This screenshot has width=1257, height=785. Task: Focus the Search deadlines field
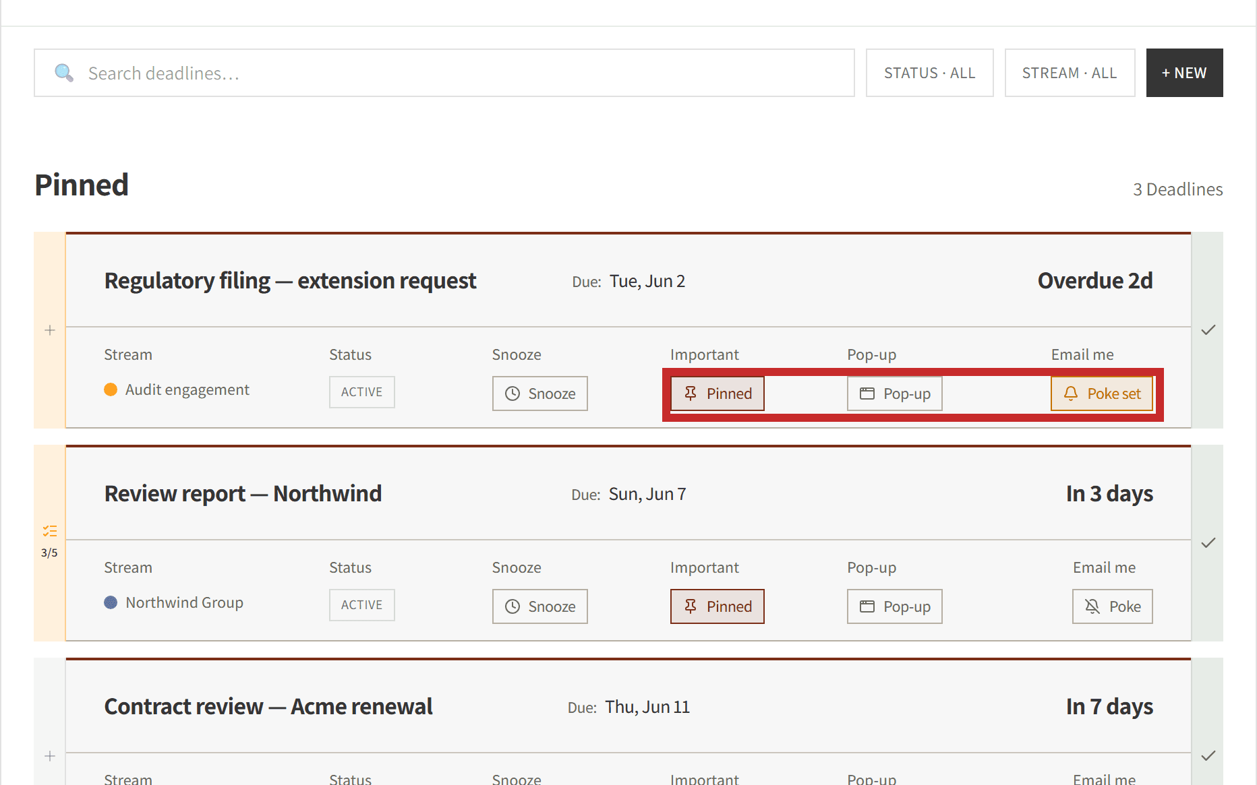coord(444,73)
